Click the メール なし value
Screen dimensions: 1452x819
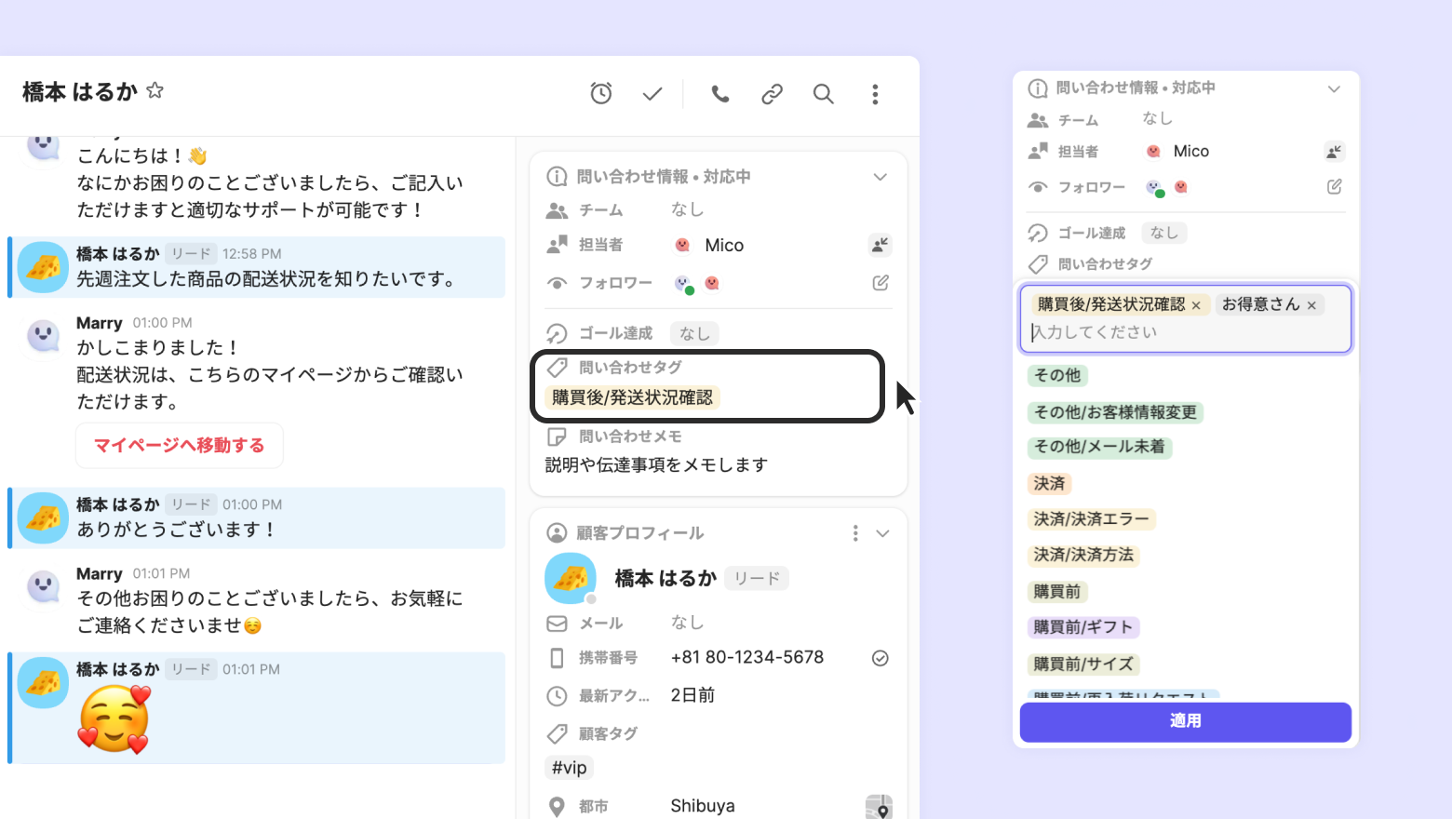pyautogui.click(x=688, y=623)
